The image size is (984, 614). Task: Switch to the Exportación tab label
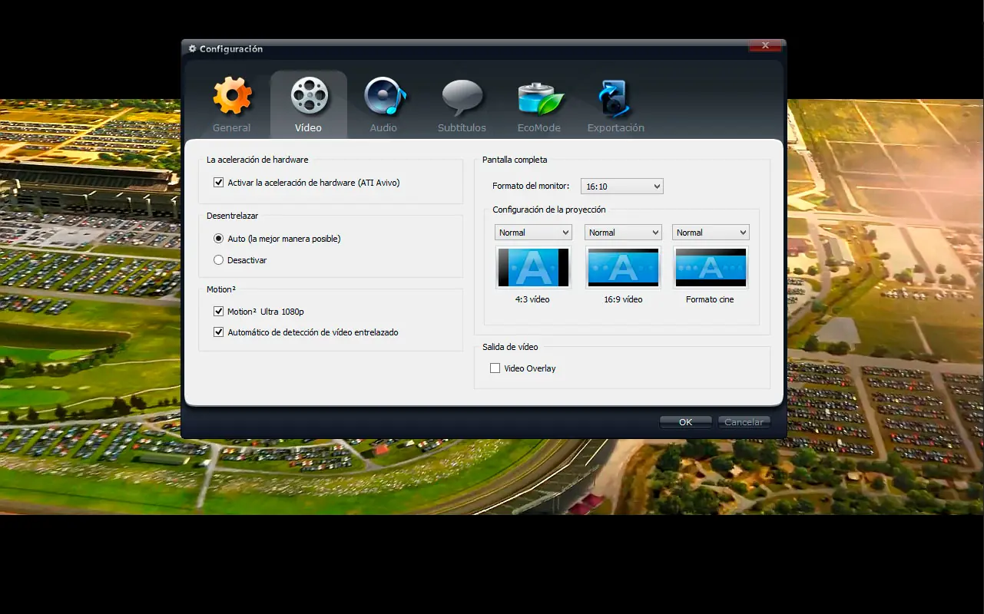[616, 128]
